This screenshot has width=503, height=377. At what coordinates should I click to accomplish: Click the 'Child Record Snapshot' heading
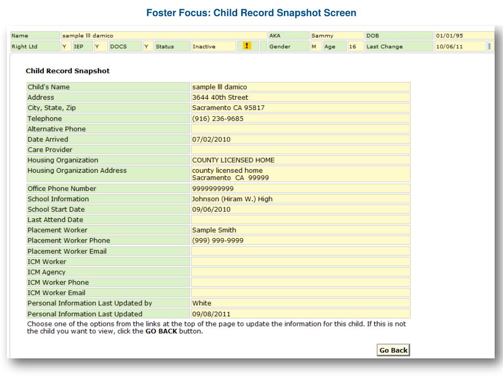(x=68, y=71)
